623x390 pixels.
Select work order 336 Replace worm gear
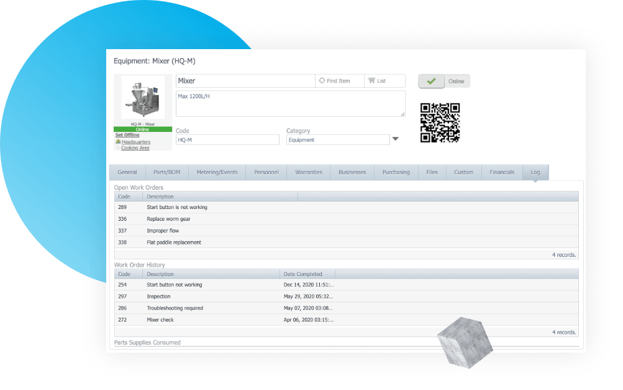186,218
